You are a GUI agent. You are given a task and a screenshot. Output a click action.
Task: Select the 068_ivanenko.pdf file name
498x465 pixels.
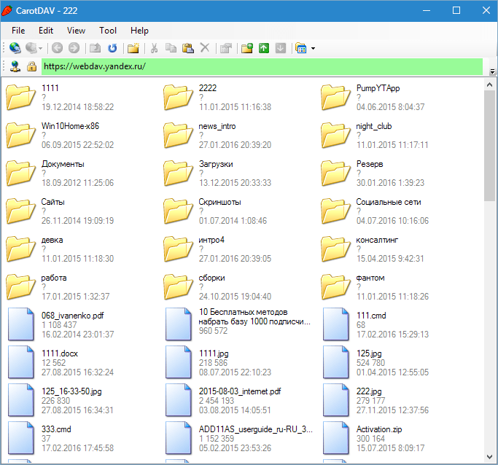click(73, 316)
